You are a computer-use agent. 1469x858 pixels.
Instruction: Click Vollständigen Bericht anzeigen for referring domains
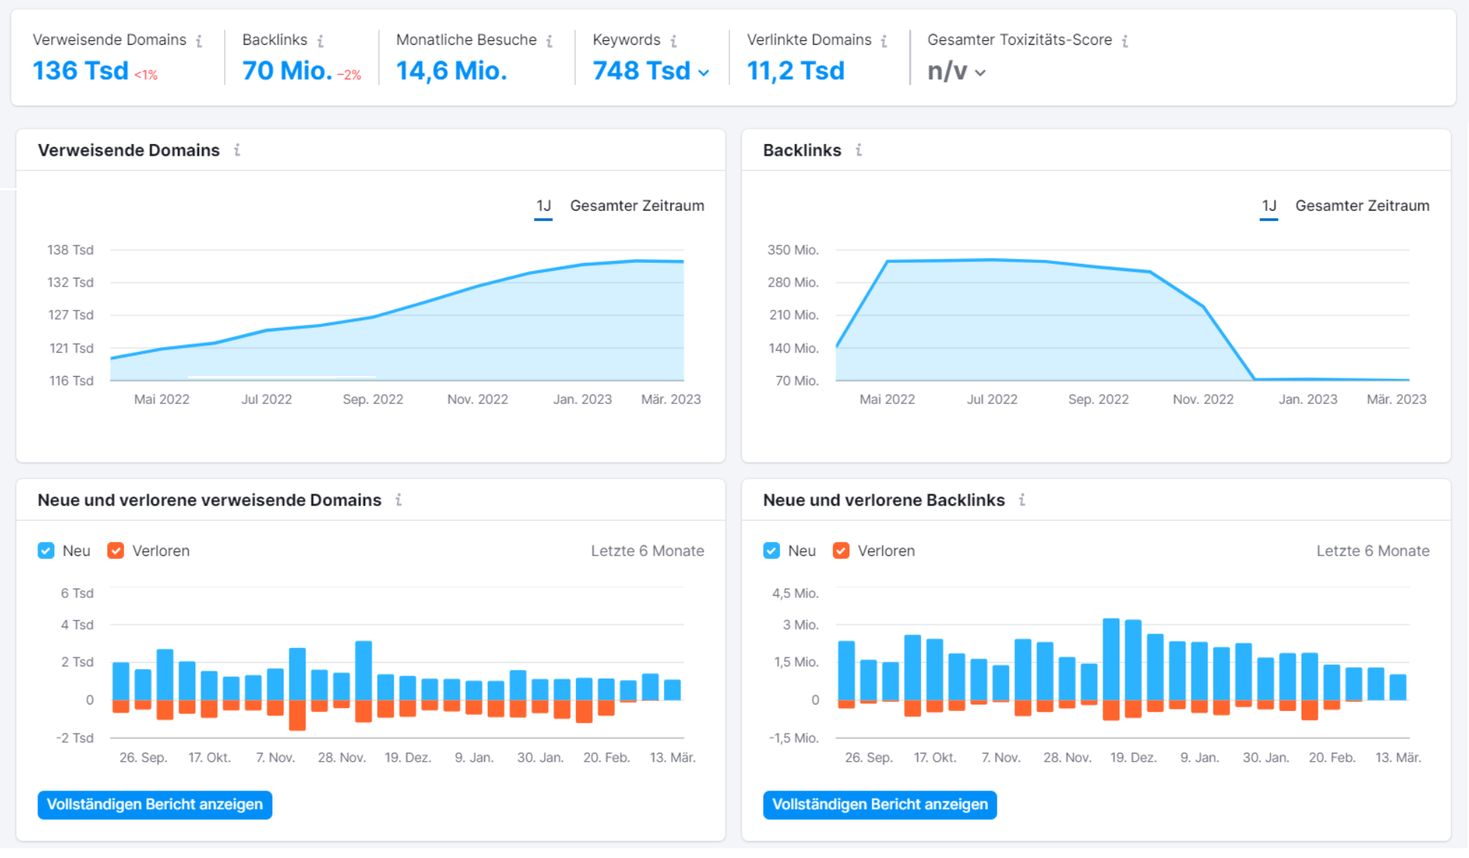pos(154,804)
